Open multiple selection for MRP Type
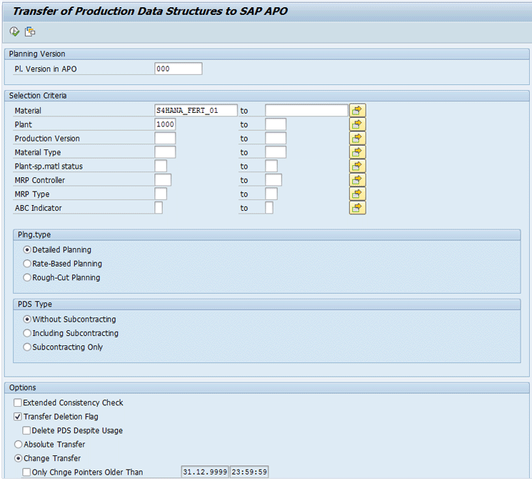532x481 pixels. tap(357, 194)
